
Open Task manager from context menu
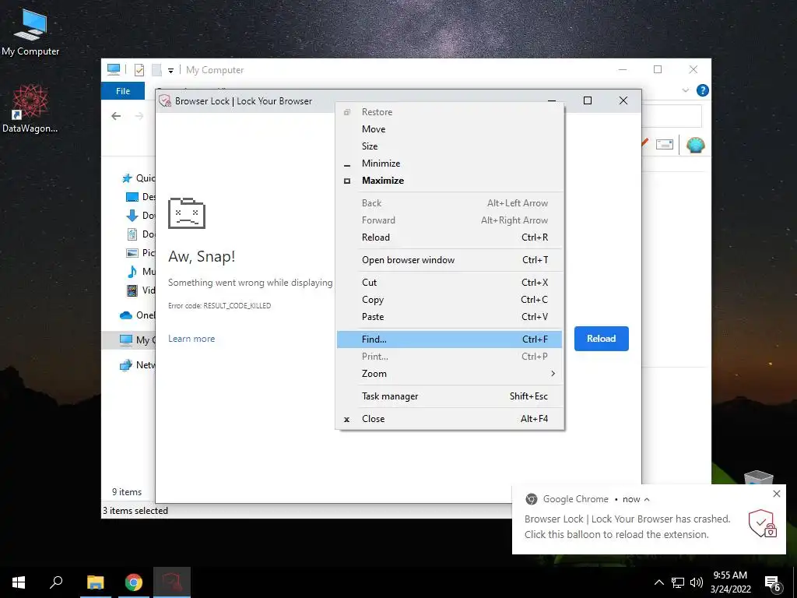pyautogui.click(x=449, y=396)
